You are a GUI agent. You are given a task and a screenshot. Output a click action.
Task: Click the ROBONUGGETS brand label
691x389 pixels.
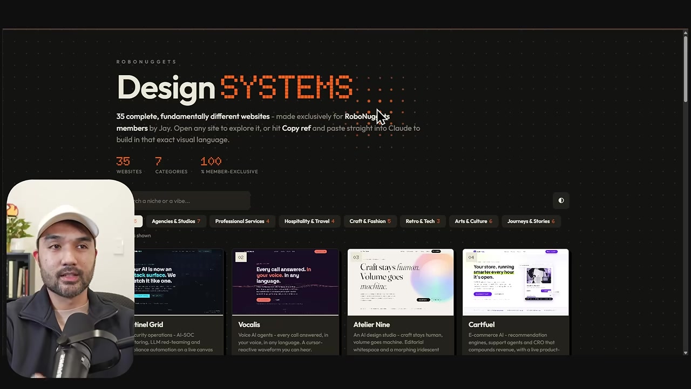(x=146, y=62)
